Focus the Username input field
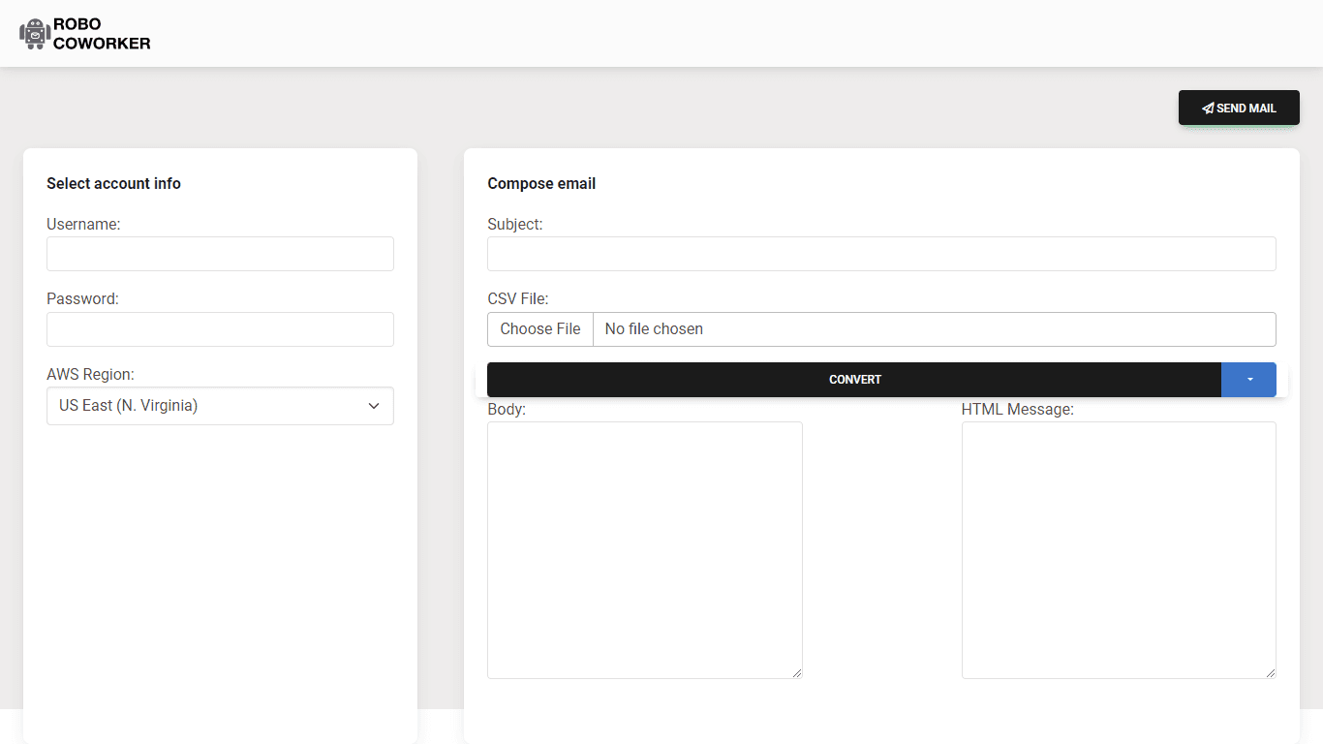Viewport: 1323px width, 744px height. pos(220,254)
